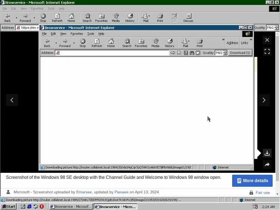Expand Forward history dropdown in front window
Image resolution: width=280 pixels, height=210 pixels.
click(74, 43)
